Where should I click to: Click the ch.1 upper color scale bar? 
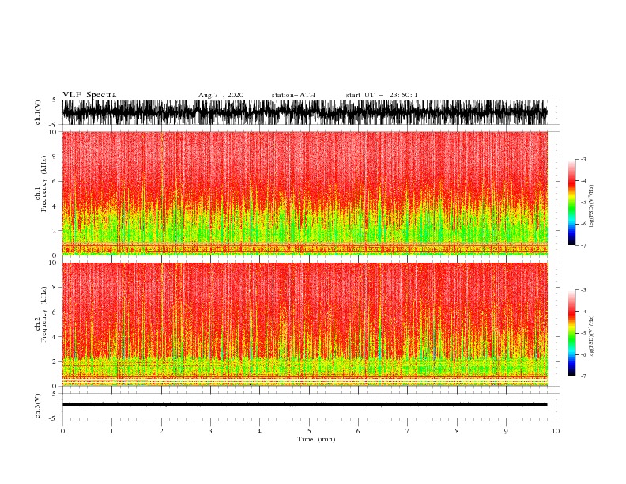tap(571, 202)
